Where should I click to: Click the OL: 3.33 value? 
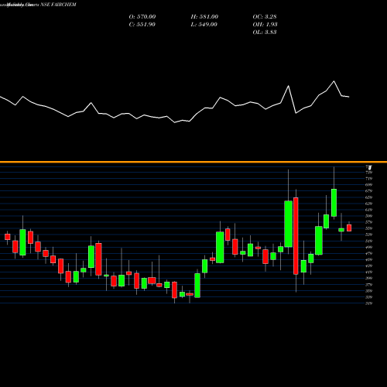pyautogui.click(x=265, y=32)
